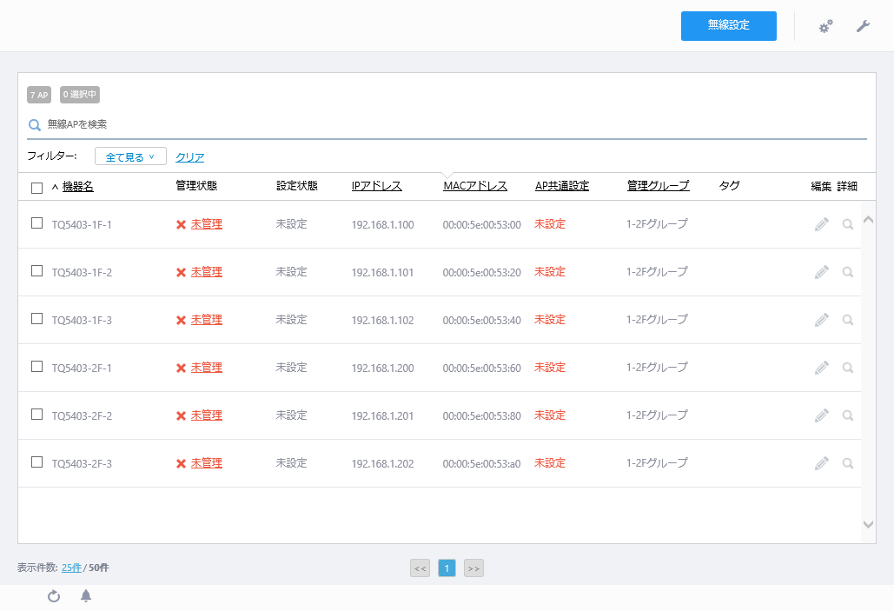The width and height of the screenshot is (894, 611).
Task: Sort by MACアドレス column header
Action: pyautogui.click(x=475, y=186)
